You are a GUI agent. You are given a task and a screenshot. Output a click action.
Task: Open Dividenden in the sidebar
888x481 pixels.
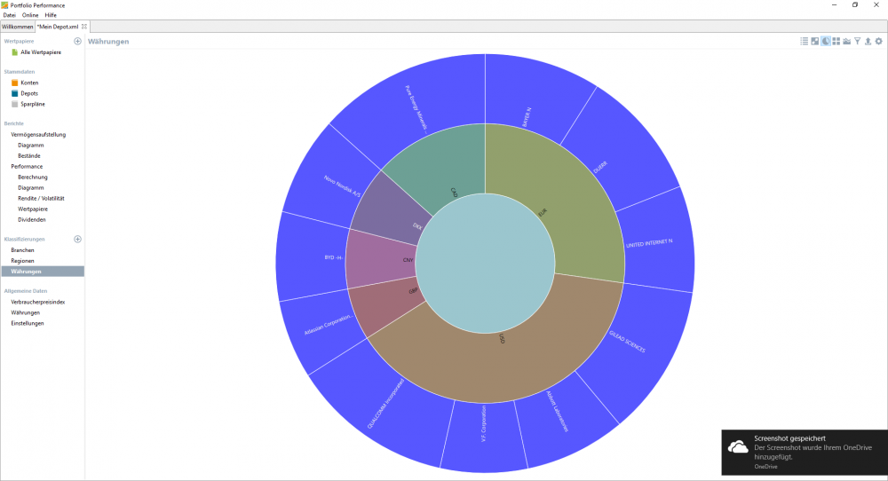pos(32,219)
